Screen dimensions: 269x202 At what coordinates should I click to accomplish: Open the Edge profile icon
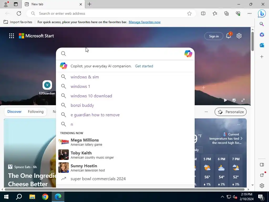point(6,4)
